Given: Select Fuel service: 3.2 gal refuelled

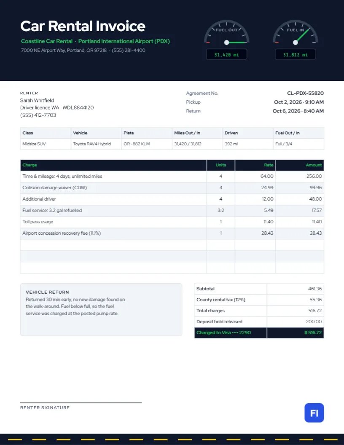Looking at the screenshot, I should pos(52,210).
